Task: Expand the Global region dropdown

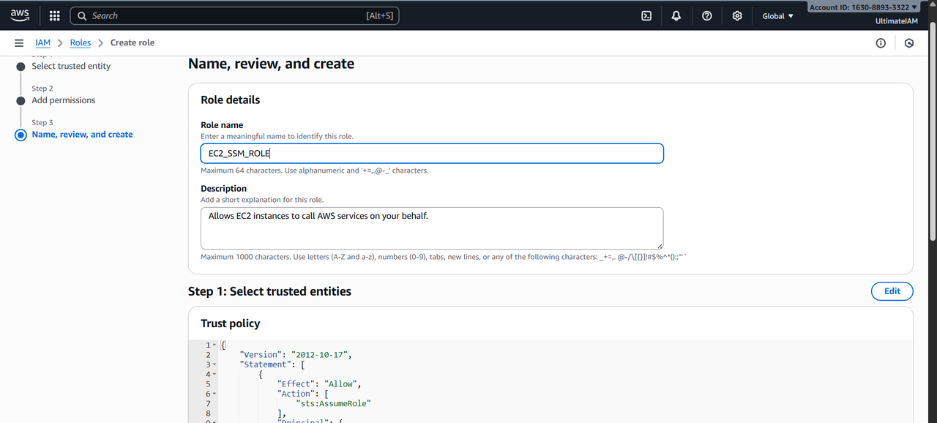Action: (777, 16)
